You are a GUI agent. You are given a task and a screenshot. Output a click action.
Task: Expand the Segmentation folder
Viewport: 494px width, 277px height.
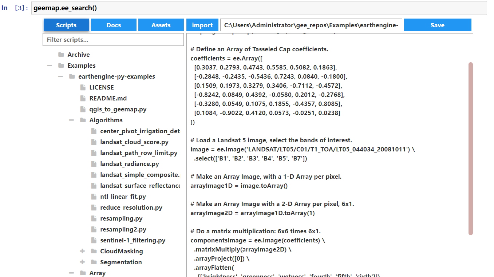tap(82, 262)
